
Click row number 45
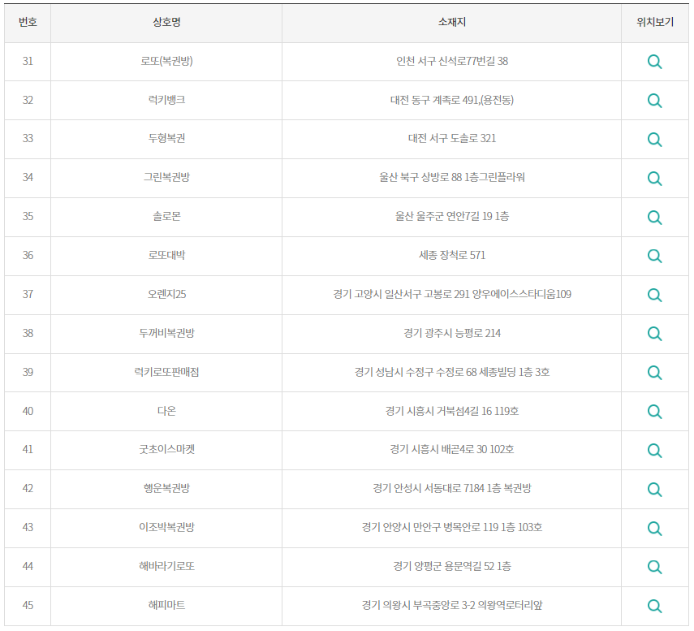click(x=28, y=605)
